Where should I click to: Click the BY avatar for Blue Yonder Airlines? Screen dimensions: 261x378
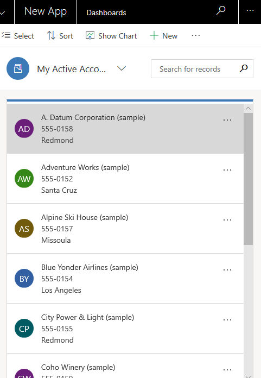click(24, 279)
